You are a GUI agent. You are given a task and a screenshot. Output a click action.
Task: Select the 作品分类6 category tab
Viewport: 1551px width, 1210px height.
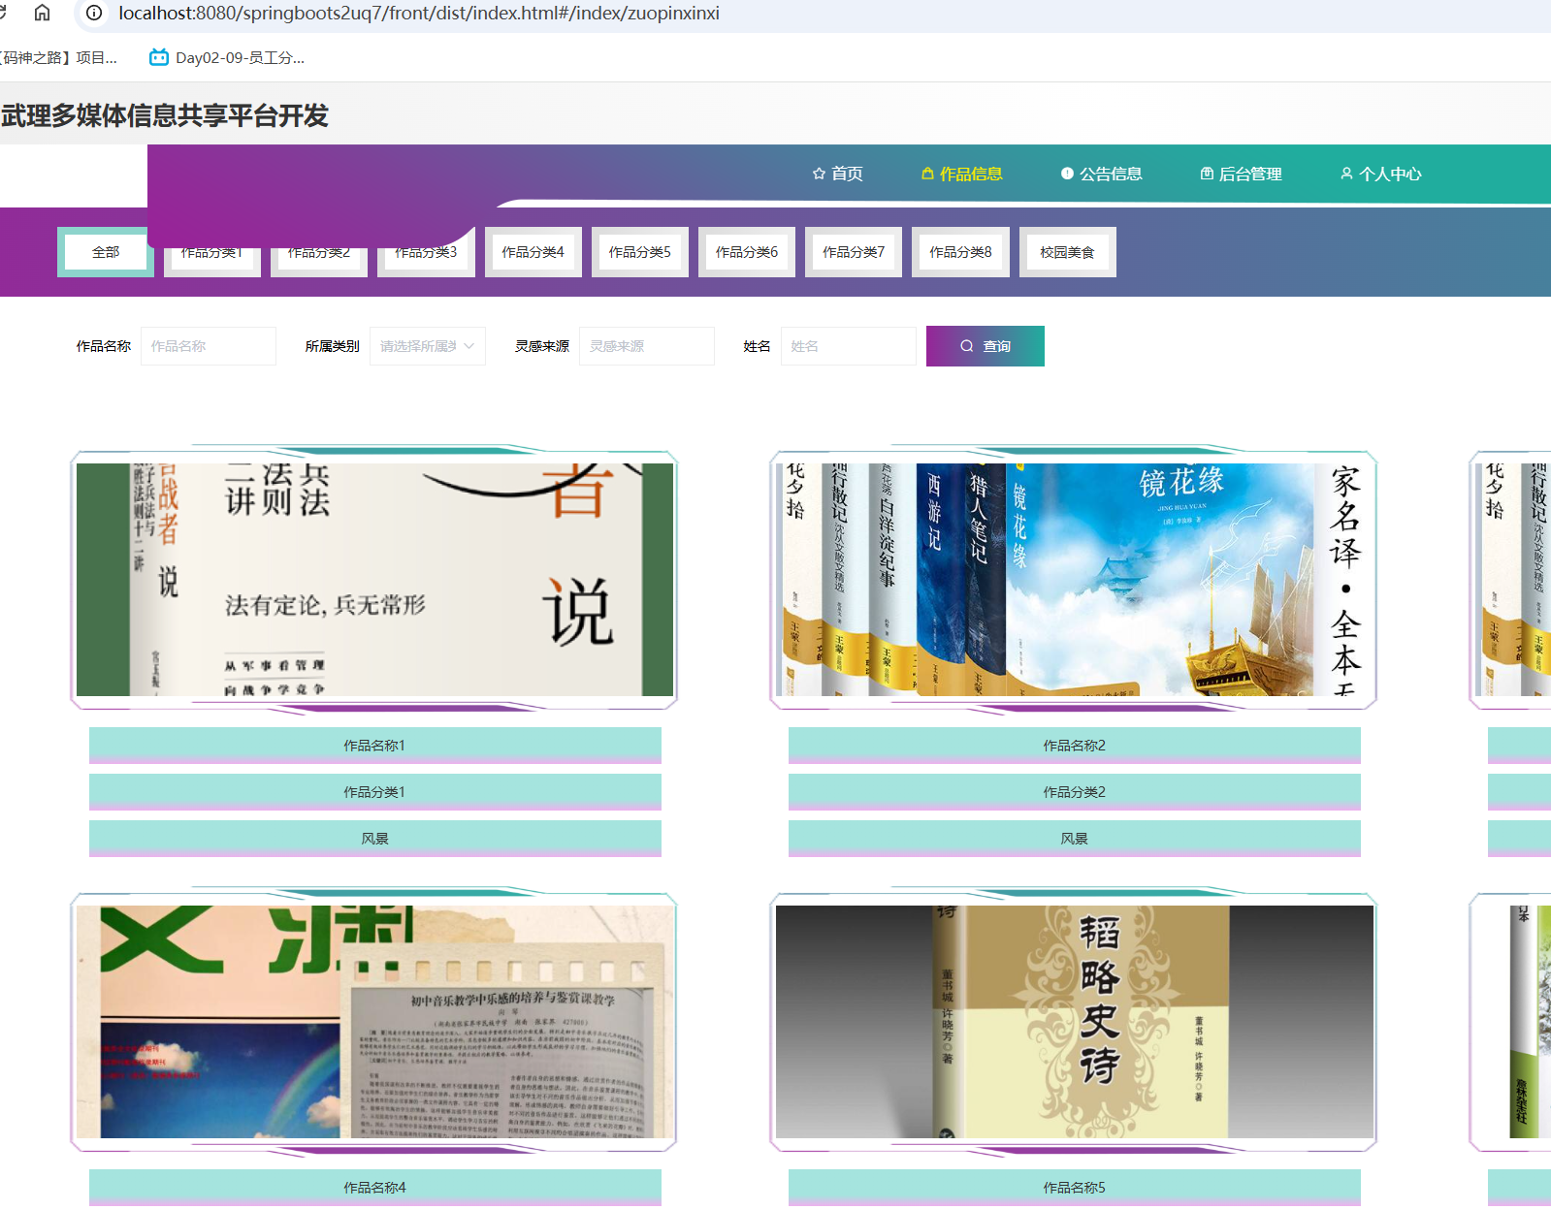[x=747, y=252]
